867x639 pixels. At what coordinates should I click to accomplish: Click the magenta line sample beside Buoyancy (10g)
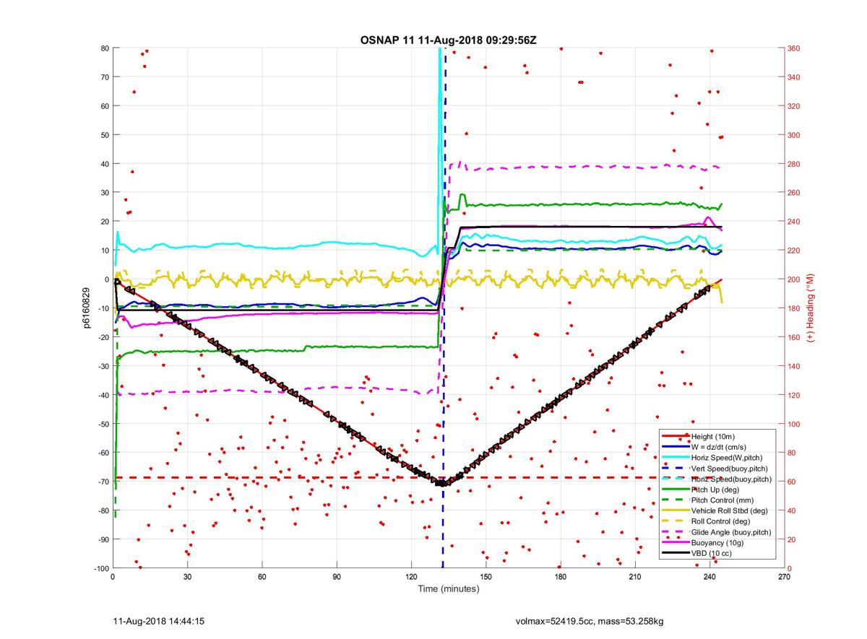(676, 542)
